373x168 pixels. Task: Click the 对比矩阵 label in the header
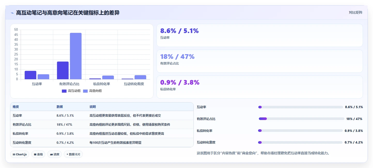355,13
